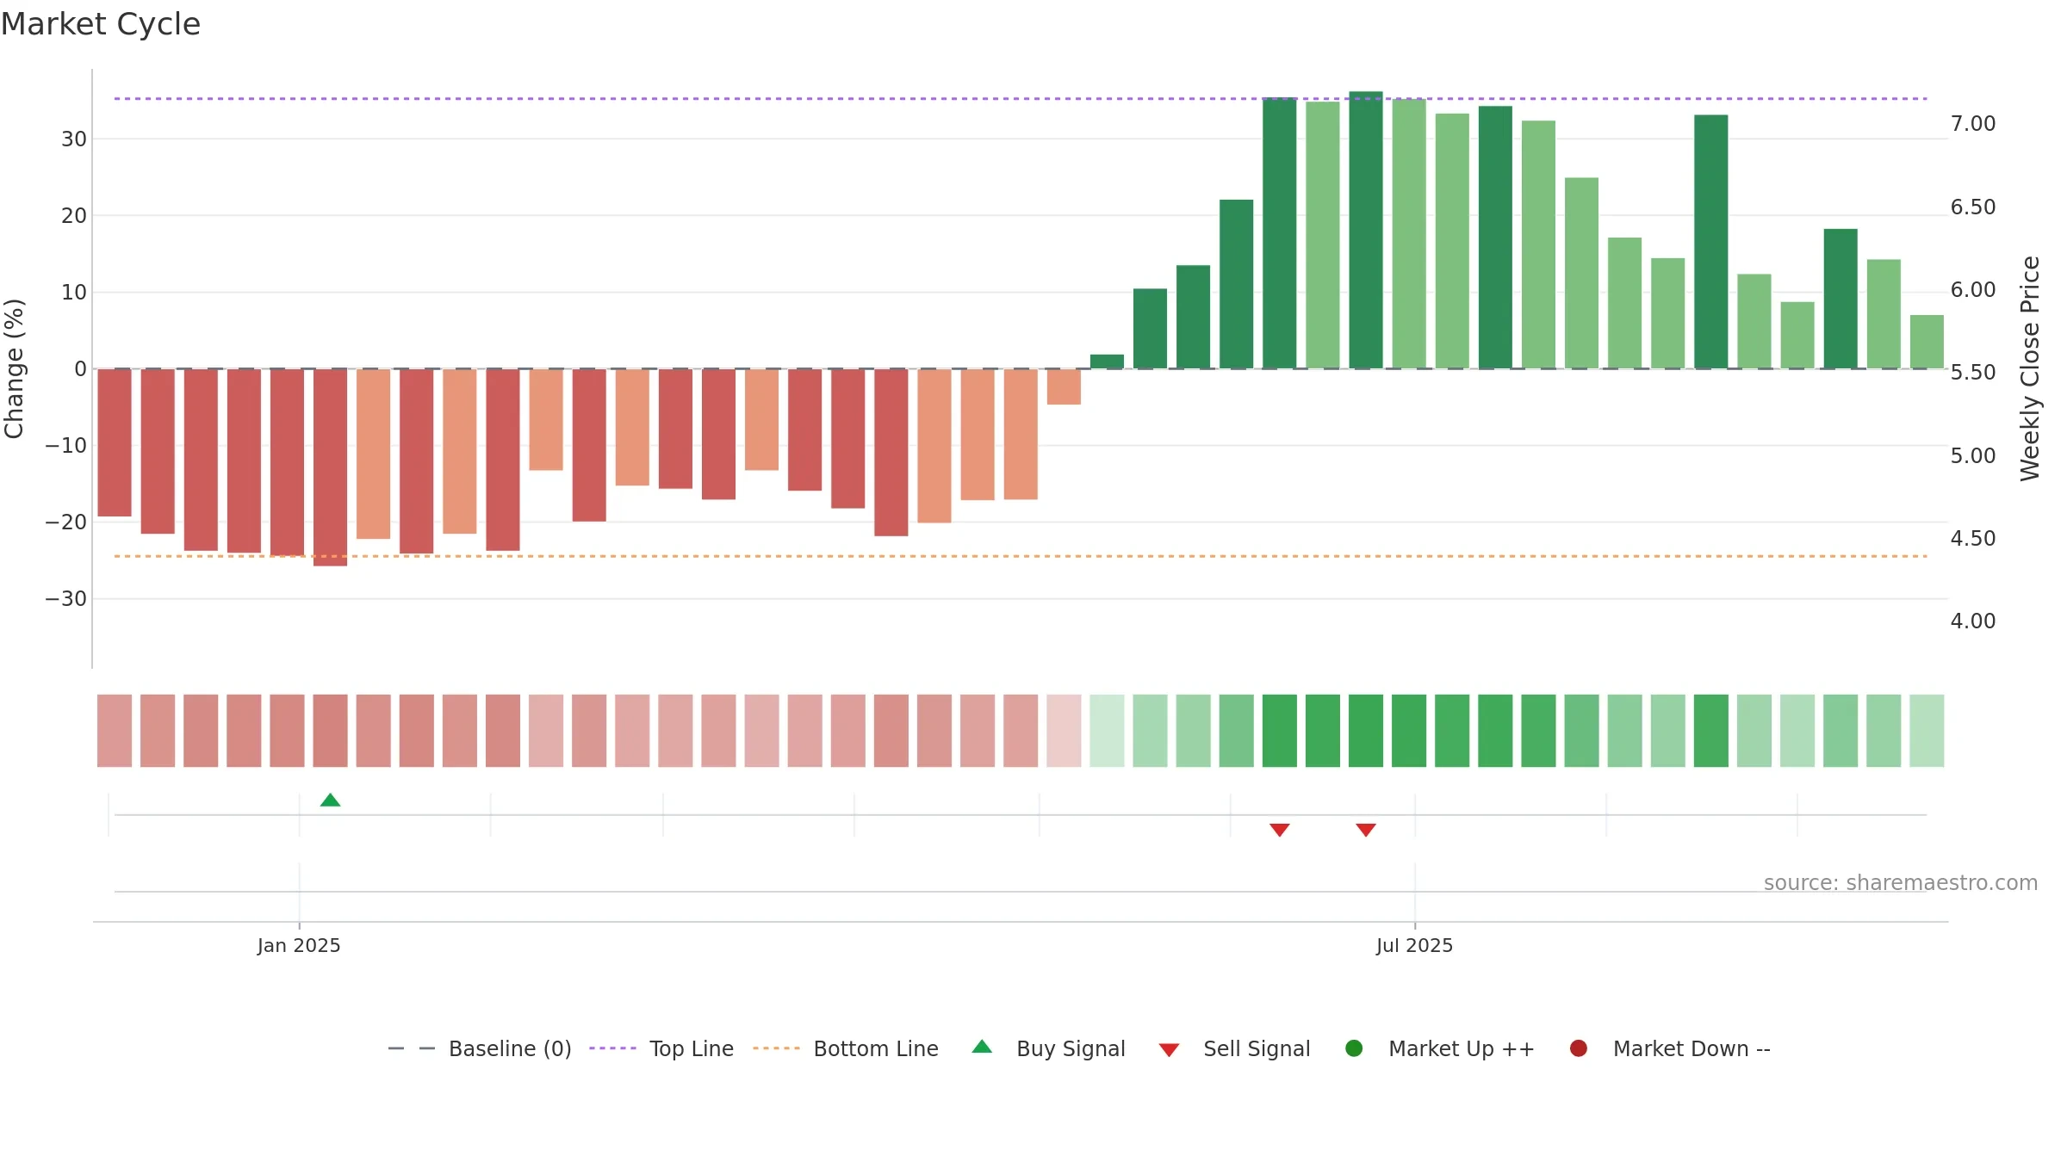
Task: Click the −30 tick on the Change axis
Action: point(66,598)
